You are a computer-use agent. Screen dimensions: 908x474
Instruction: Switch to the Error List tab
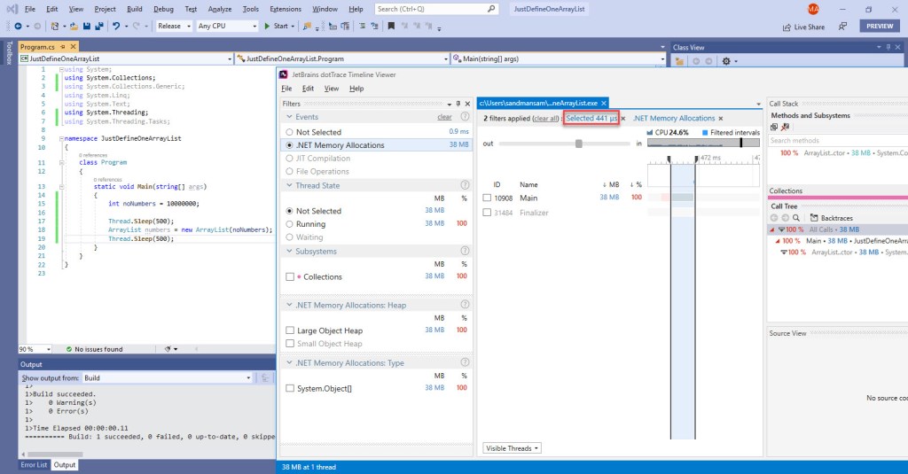35,465
